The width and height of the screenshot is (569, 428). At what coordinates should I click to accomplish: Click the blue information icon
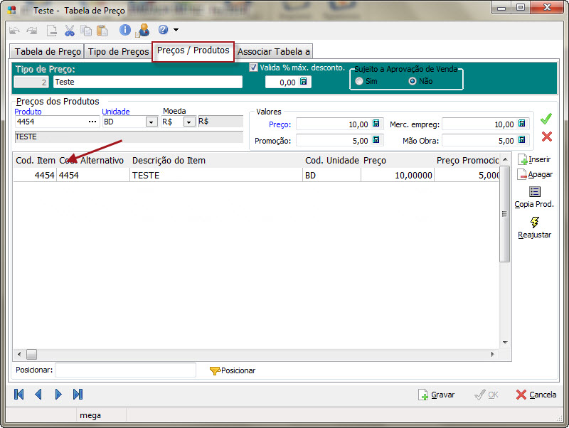pyautogui.click(x=125, y=30)
